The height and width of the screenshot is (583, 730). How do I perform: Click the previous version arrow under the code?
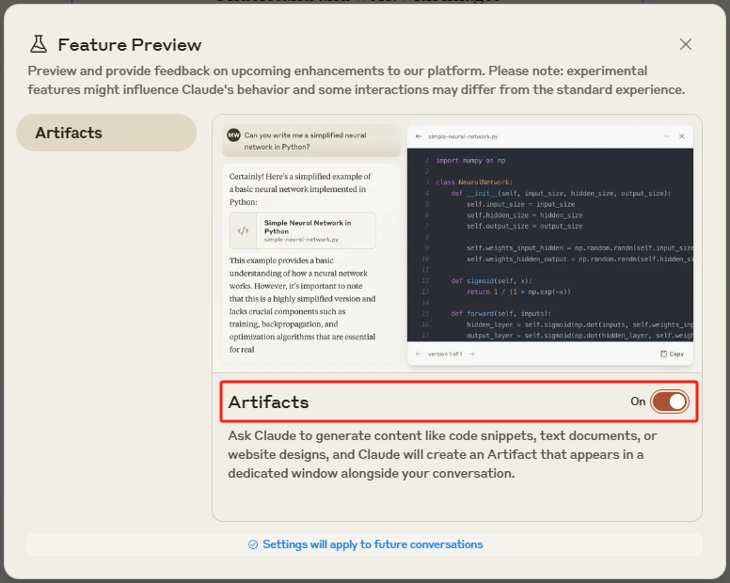click(x=419, y=354)
